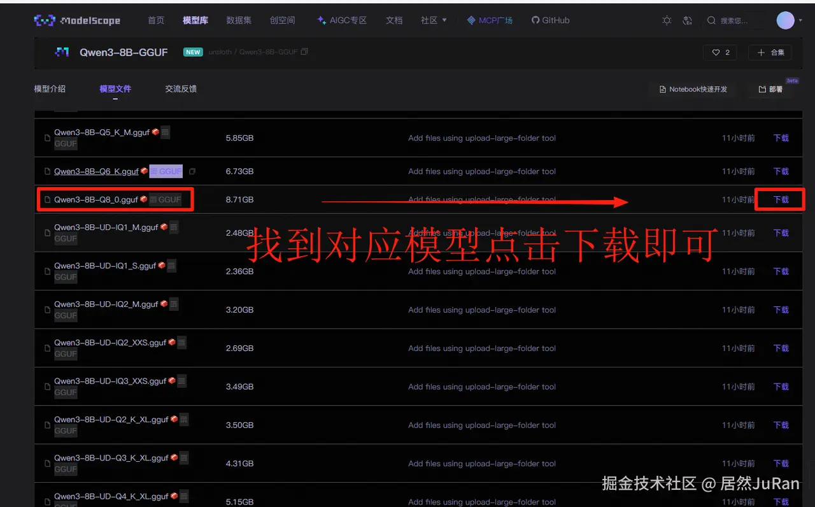The width and height of the screenshot is (815, 507).
Task: Open 创空间 in the top navigation
Action: pos(282,20)
